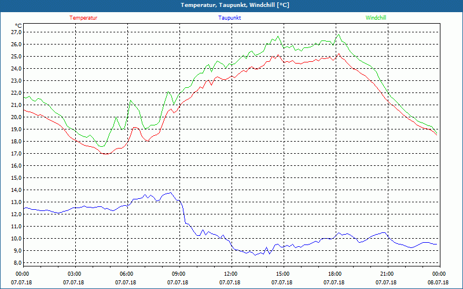Click the °C unit label on axis

(x=19, y=26)
